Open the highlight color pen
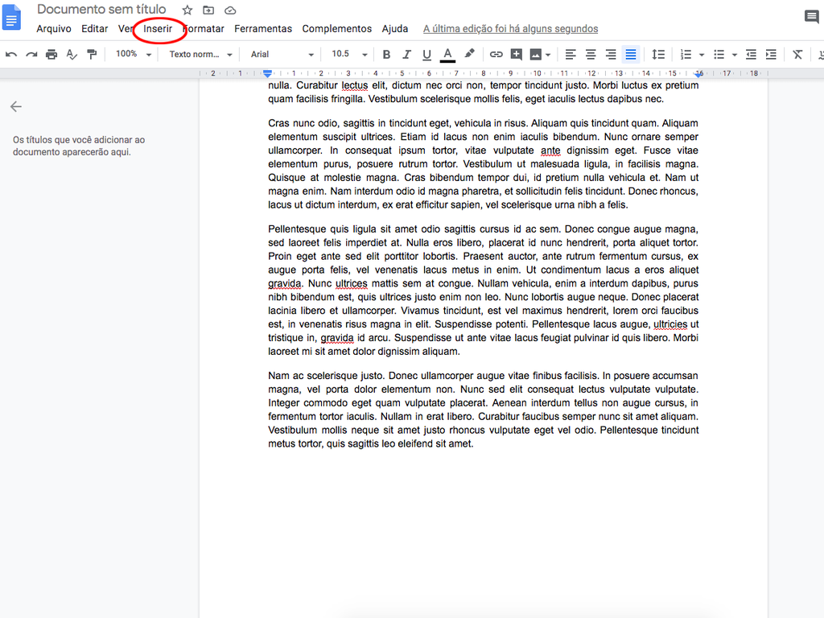 469,54
